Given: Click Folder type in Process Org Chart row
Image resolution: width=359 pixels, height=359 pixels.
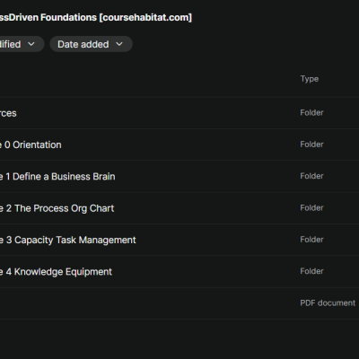Looking at the screenshot, I should (x=311, y=207).
